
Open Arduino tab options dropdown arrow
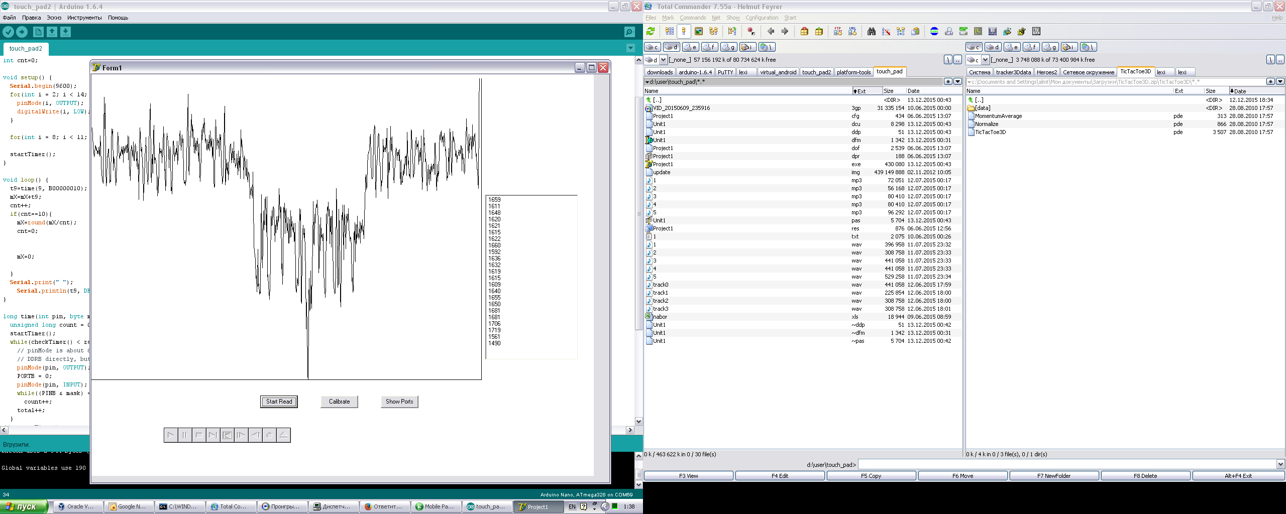click(x=630, y=48)
